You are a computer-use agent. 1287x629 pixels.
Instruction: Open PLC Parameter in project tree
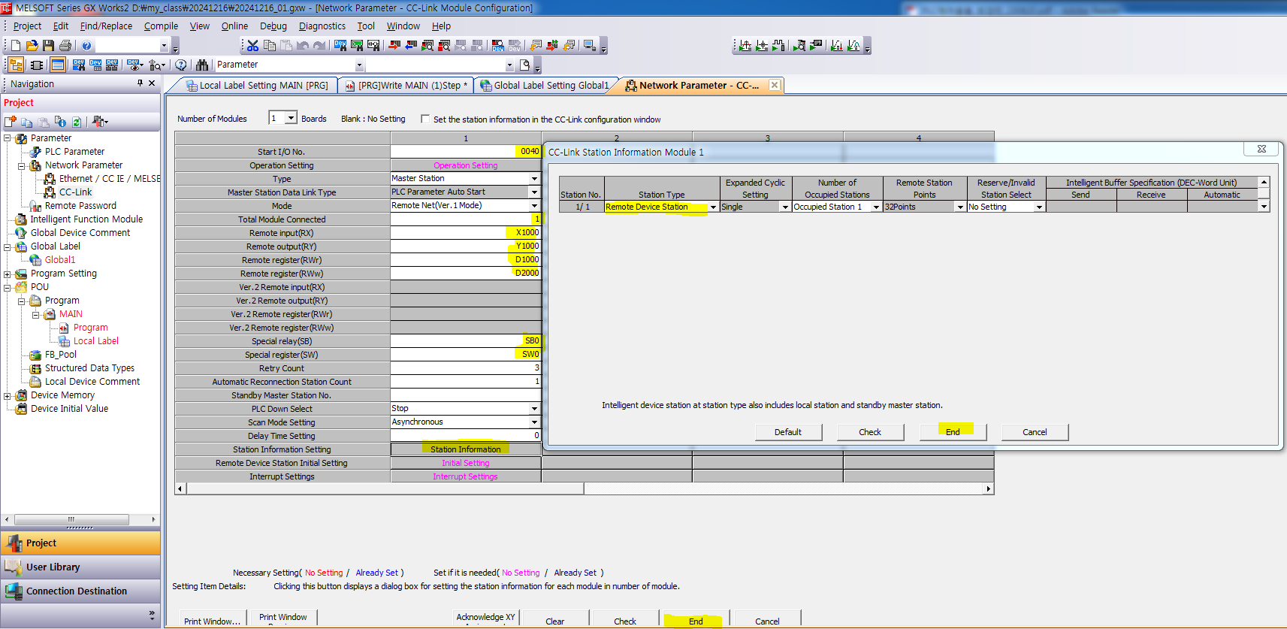tap(74, 152)
